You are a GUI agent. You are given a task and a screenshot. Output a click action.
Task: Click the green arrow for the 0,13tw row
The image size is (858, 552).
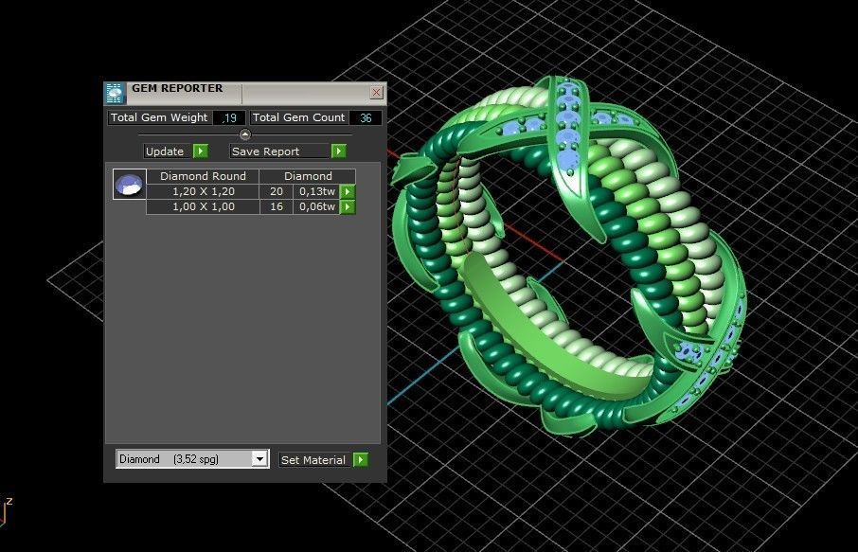pyautogui.click(x=348, y=191)
